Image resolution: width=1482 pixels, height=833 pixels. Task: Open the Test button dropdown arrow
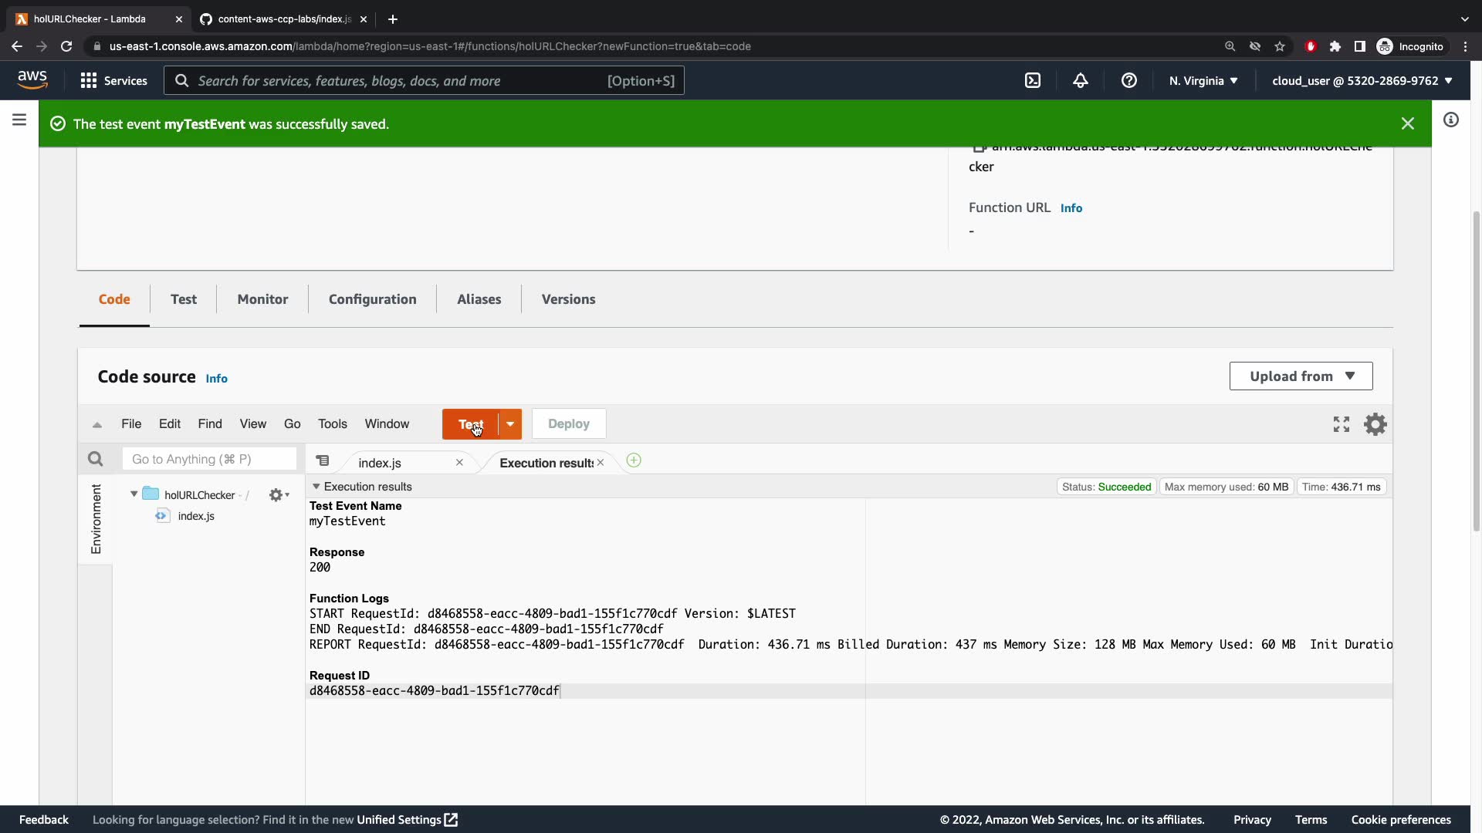pyautogui.click(x=510, y=424)
